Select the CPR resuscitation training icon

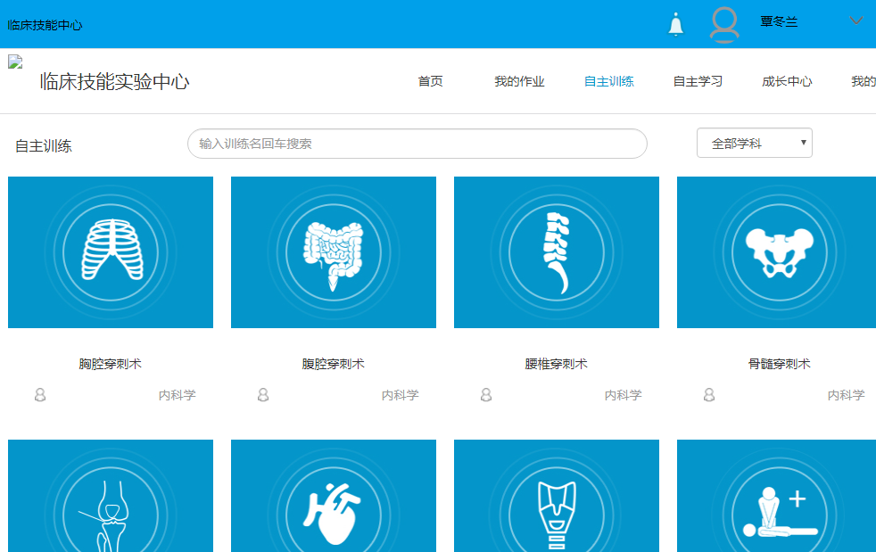coord(779,508)
